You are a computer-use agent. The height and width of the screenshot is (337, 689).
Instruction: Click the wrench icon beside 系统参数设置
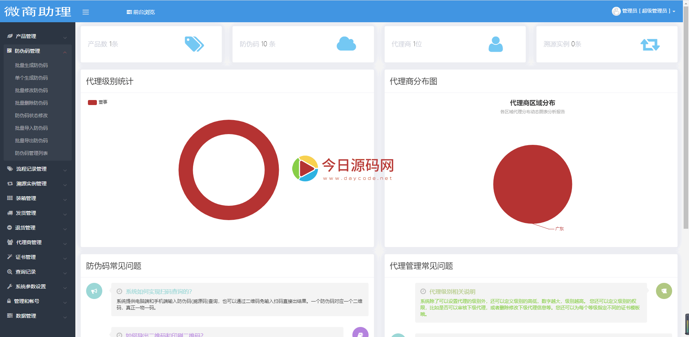pyautogui.click(x=10, y=286)
